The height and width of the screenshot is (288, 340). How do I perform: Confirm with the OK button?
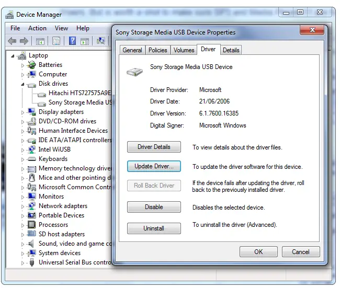pos(258,252)
